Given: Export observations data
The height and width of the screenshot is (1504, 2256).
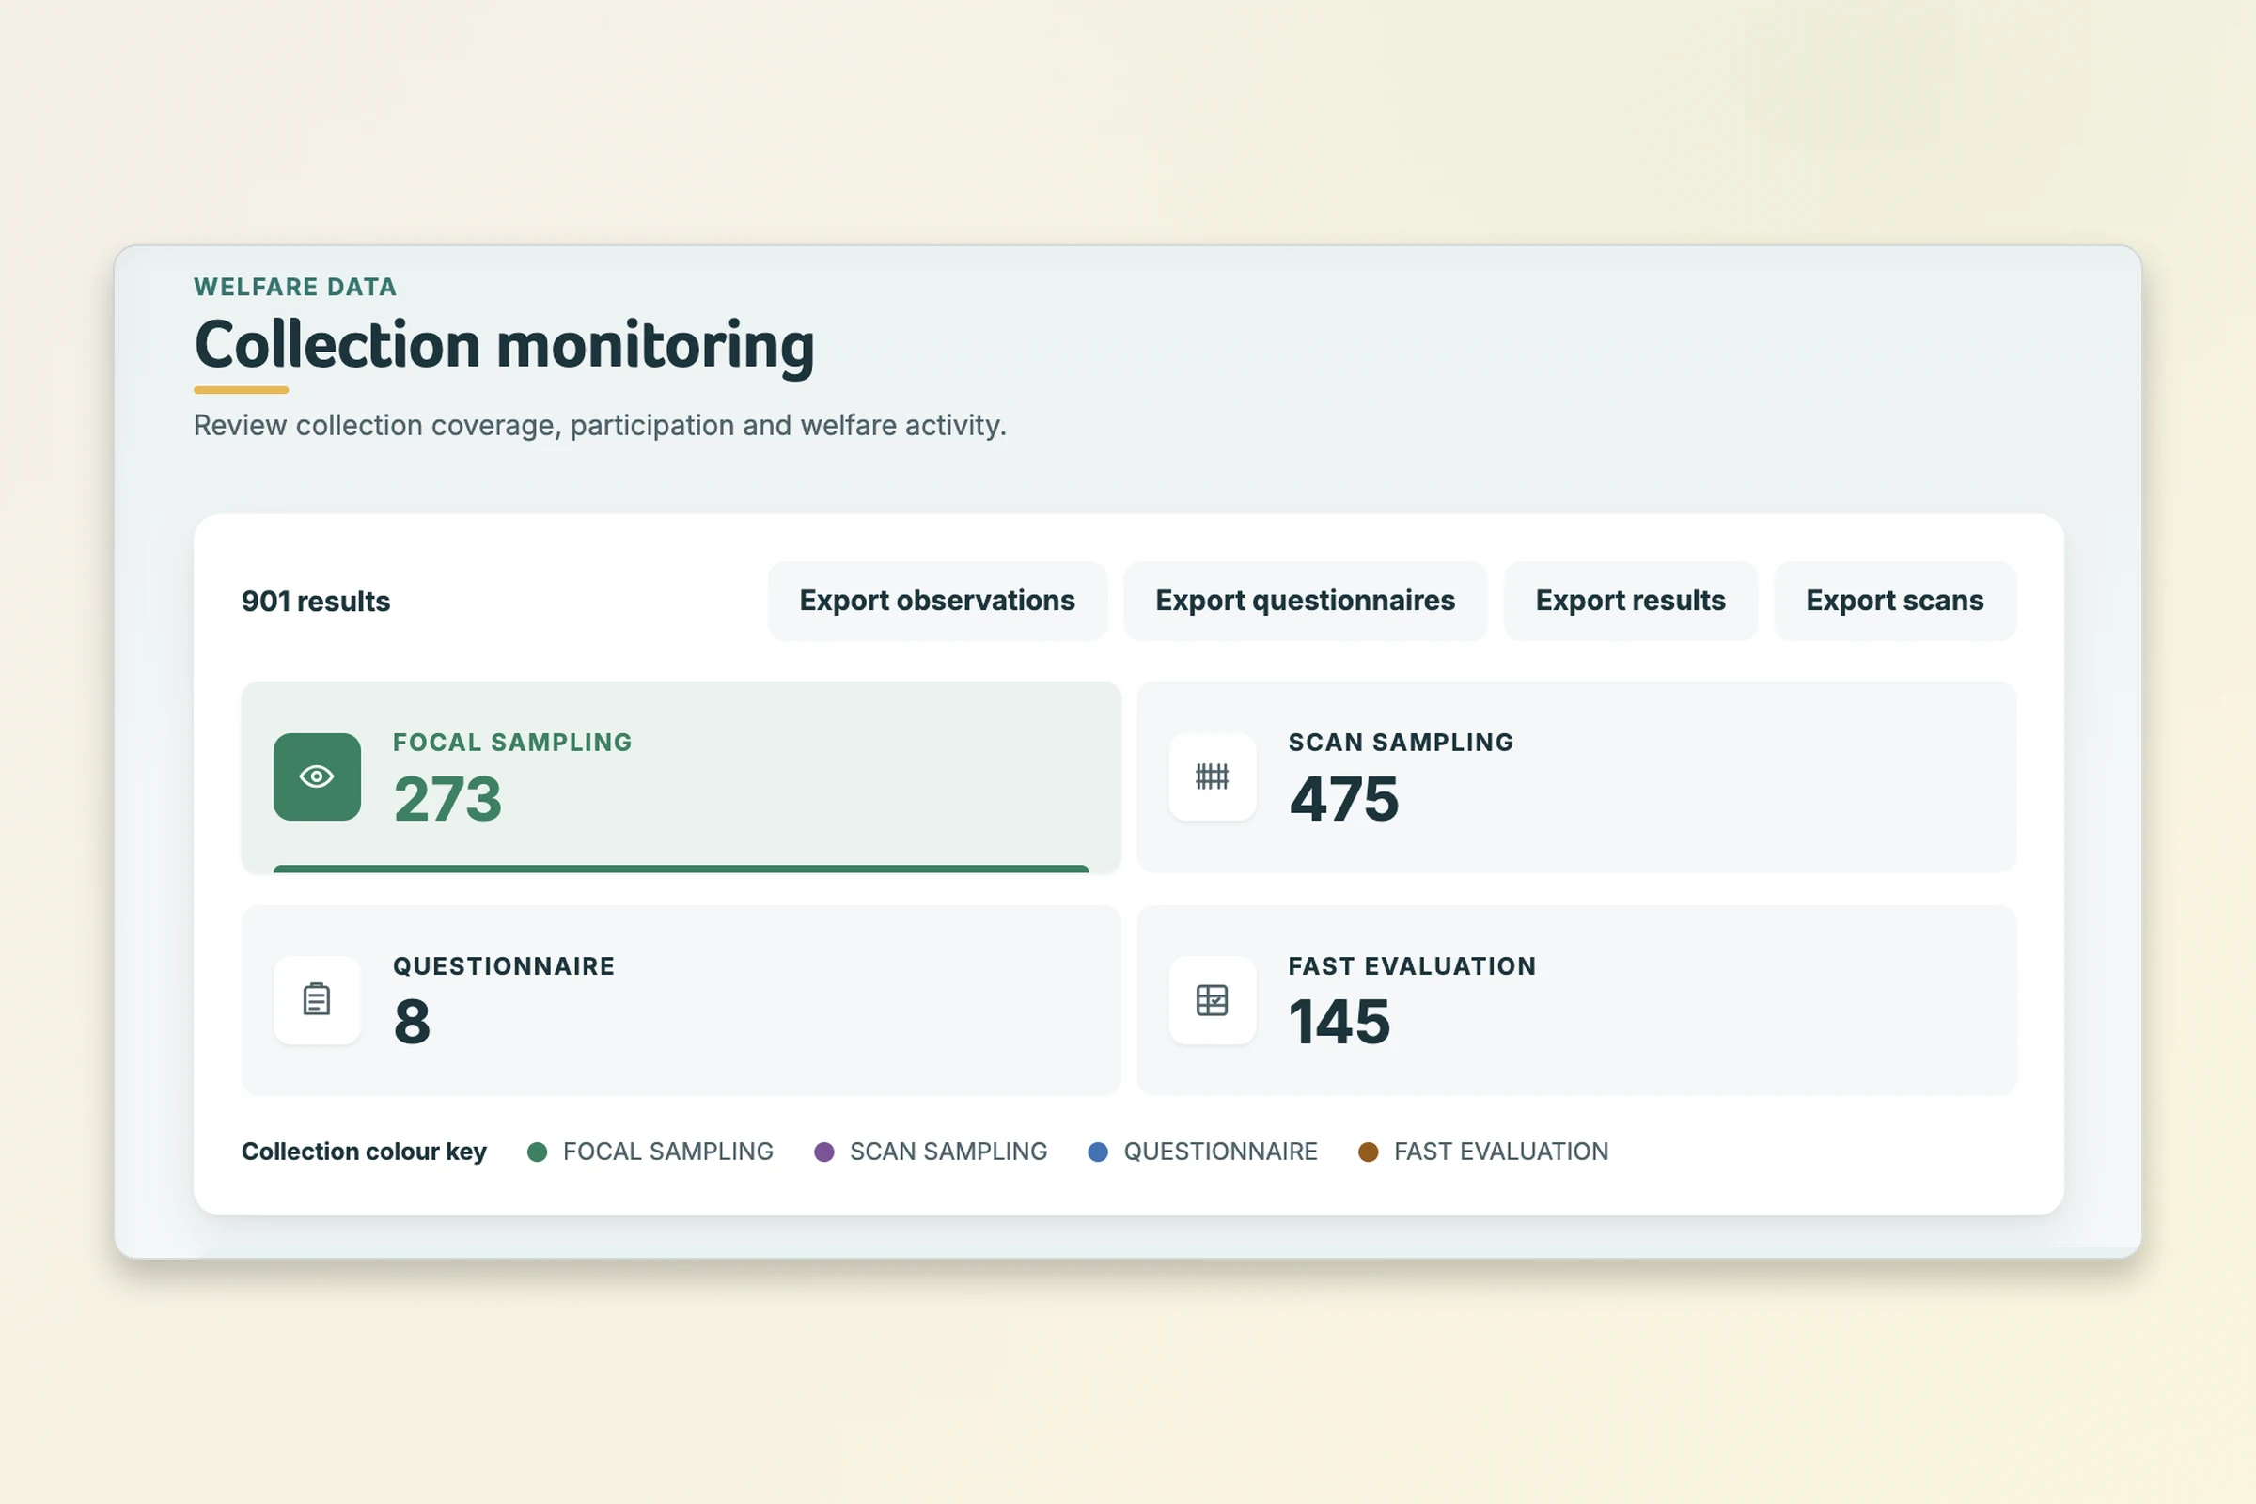Looking at the screenshot, I should click(937, 601).
